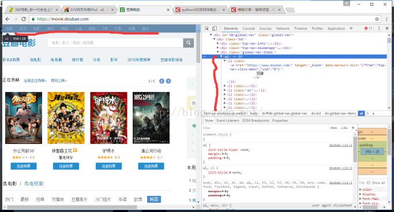Open the Profiles tab in DevTools
394x212 pixels.
[x=317, y=29]
